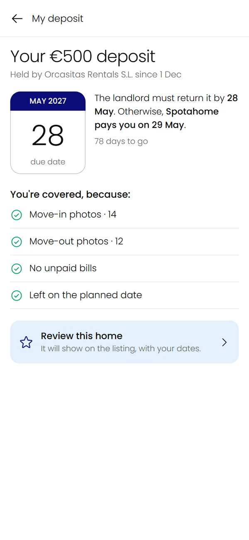Select the No unpaid bills row
Image resolution: width=249 pixels, height=540 pixels.
(x=124, y=268)
